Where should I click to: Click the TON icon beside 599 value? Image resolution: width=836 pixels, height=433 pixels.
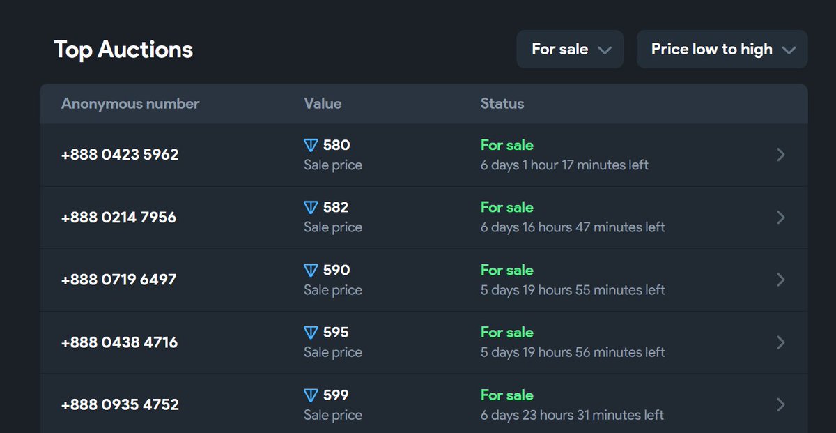point(311,395)
